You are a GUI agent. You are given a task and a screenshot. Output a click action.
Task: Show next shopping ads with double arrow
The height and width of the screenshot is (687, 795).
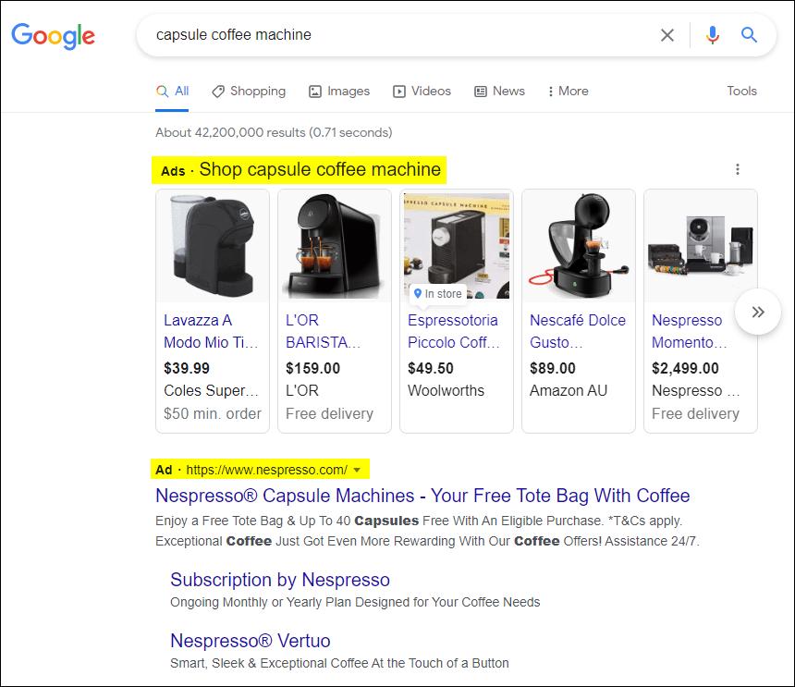click(x=758, y=312)
